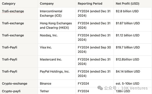Image resolution: width=152 pixels, height=94 pixels.
Task: Click the WeChat logo icon in watermark
Action: (x=100, y=88)
